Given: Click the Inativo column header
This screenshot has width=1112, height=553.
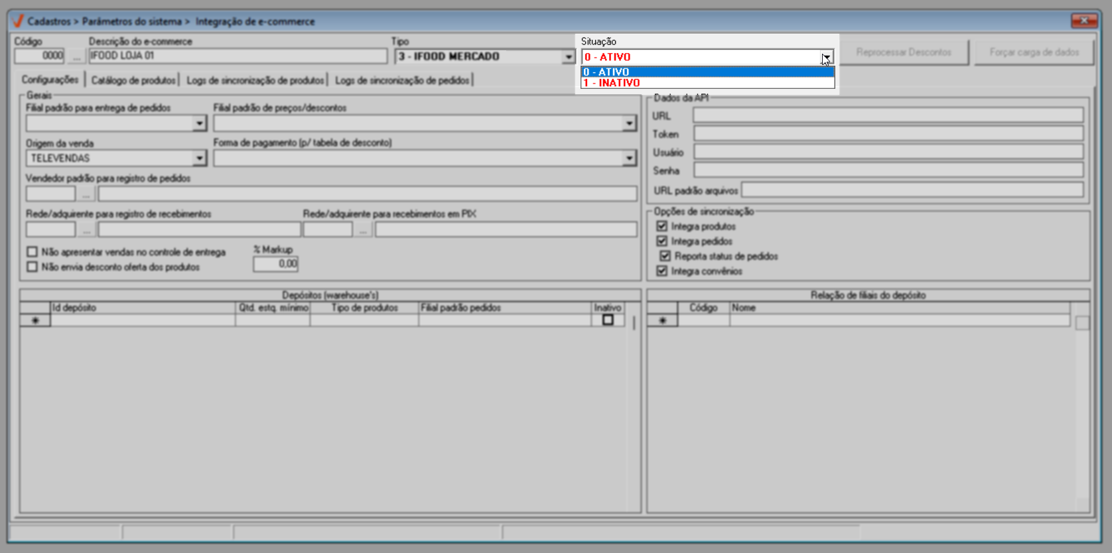Looking at the screenshot, I should [x=608, y=308].
